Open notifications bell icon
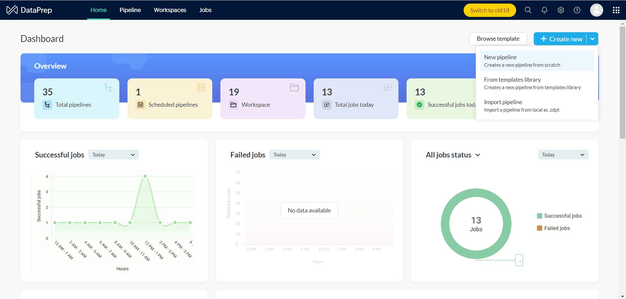The width and height of the screenshot is (626, 299). pyautogui.click(x=544, y=10)
